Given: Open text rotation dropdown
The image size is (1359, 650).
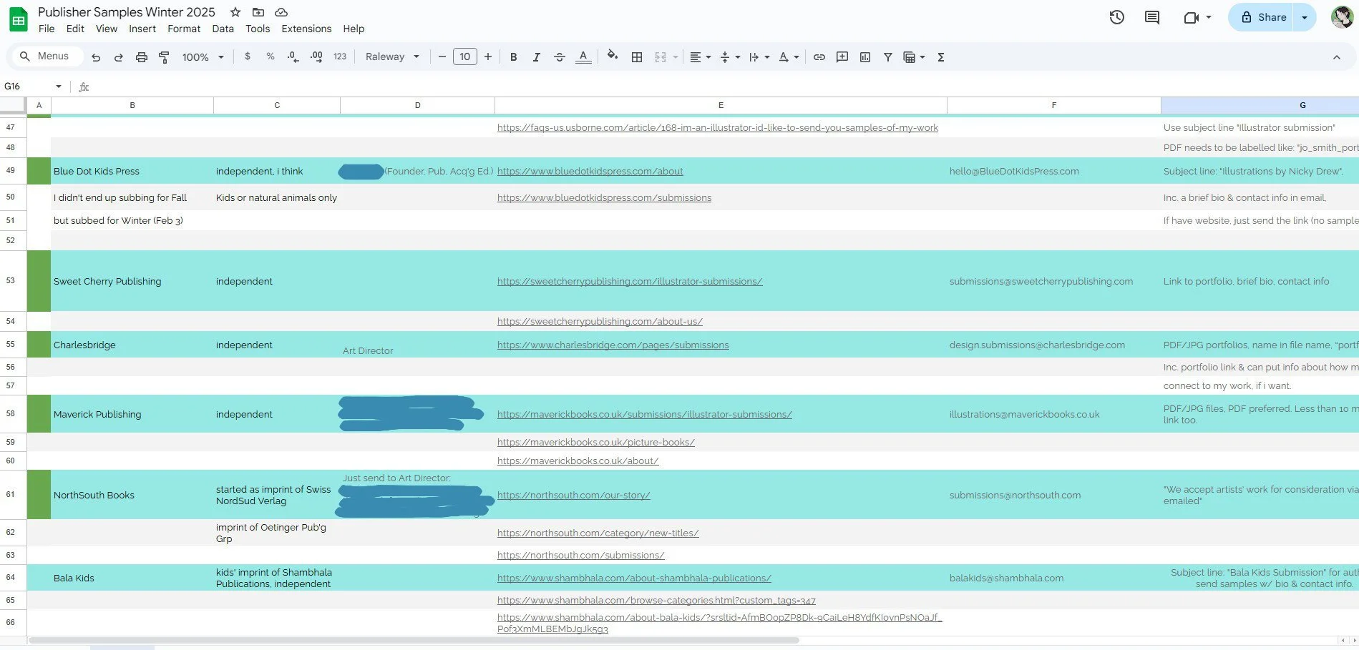Looking at the screenshot, I should click(789, 57).
